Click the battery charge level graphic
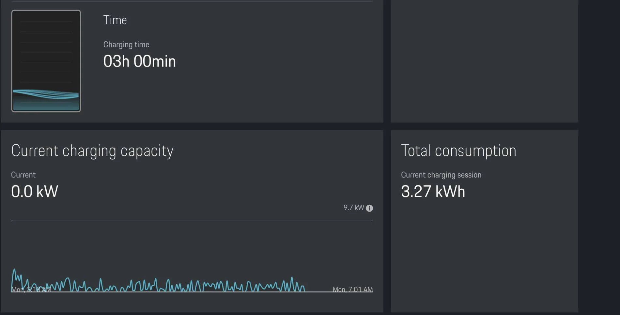Image resolution: width=620 pixels, height=315 pixels. [46, 61]
